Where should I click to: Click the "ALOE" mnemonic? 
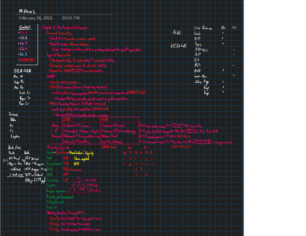177,33
